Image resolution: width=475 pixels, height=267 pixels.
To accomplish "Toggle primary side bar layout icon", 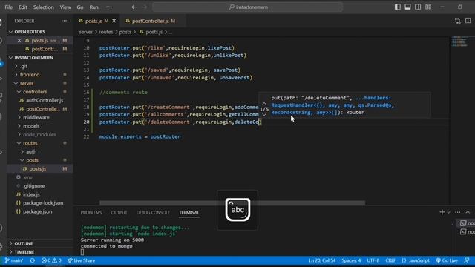I will (x=398, y=7).
